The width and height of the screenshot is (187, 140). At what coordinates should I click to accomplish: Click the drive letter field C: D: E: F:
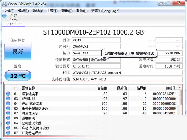(96, 66)
